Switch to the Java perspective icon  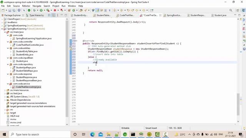click(243, 10)
